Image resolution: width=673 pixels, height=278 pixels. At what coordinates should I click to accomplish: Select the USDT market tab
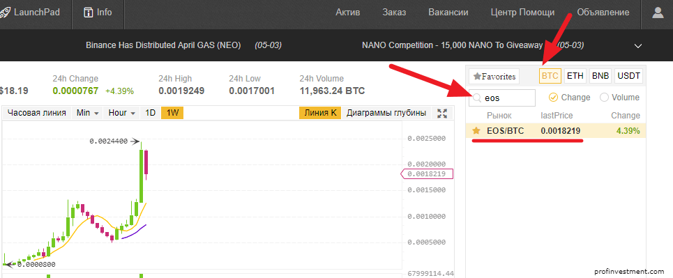[x=629, y=76]
